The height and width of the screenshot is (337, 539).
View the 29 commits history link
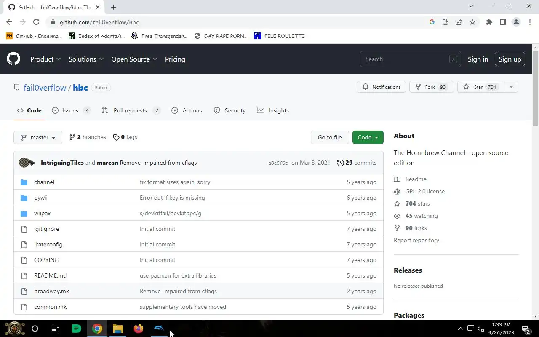[357, 163]
